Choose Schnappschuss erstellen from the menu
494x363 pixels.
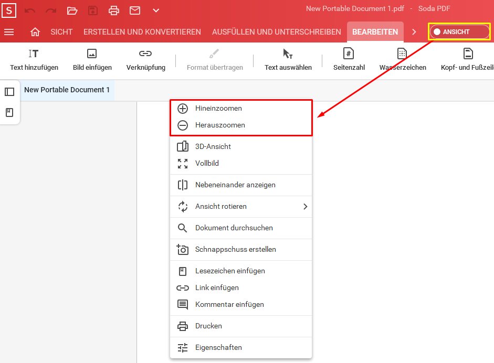(x=235, y=249)
